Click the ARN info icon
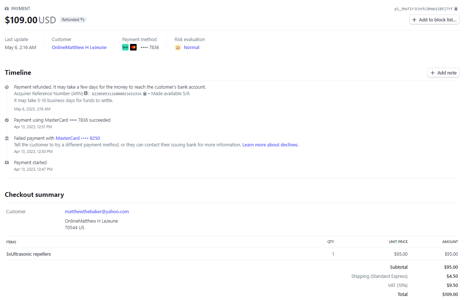 pyautogui.click(x=86, y=93)
